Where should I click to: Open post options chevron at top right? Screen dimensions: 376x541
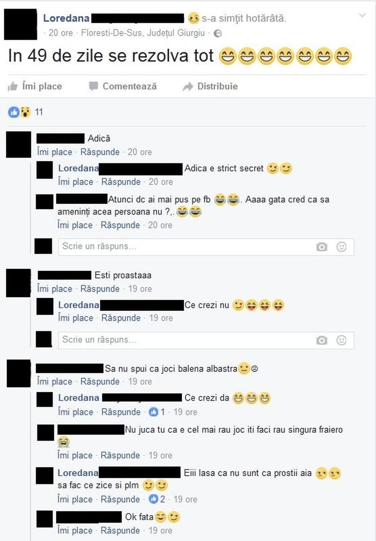pyautogui.click(x=362, y=16)
